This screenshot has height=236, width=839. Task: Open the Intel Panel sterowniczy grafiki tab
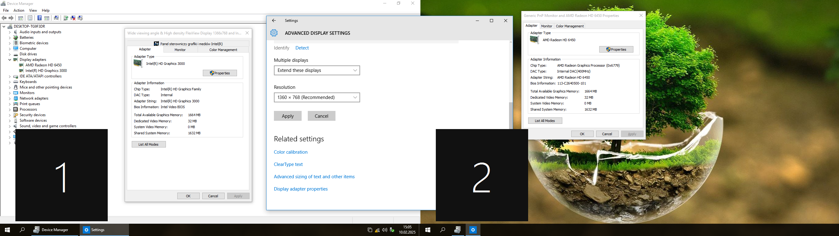click(188, 44)
